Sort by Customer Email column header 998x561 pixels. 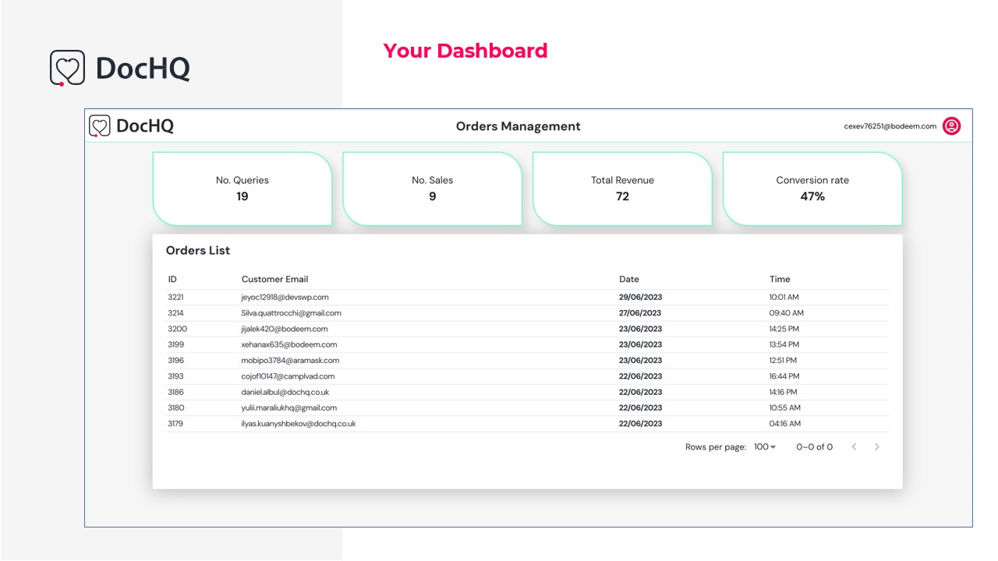pyautogui.click(x=274, y=279)
